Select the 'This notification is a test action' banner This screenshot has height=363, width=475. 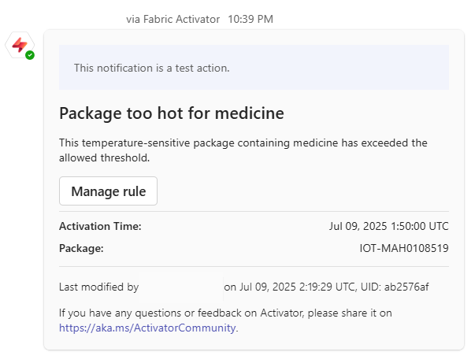click(x=254, y=67)
